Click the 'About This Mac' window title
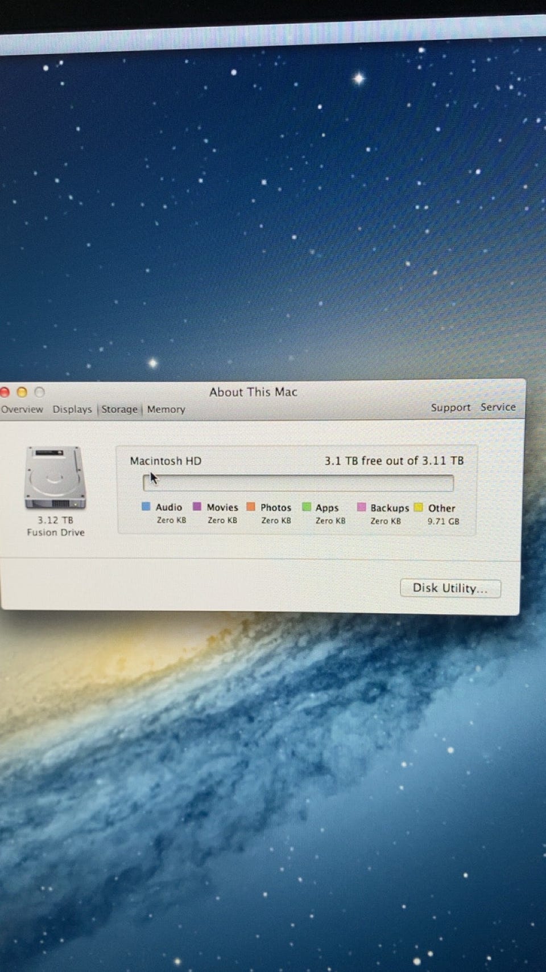 253,392
